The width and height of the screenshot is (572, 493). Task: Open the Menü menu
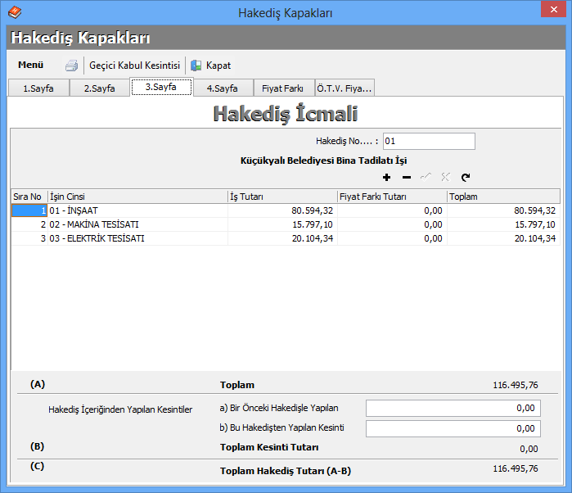click(31, 65)
